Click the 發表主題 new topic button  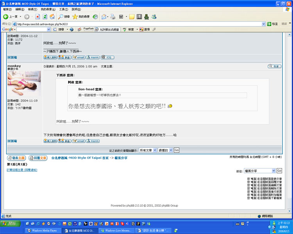[x=16, y=158]
